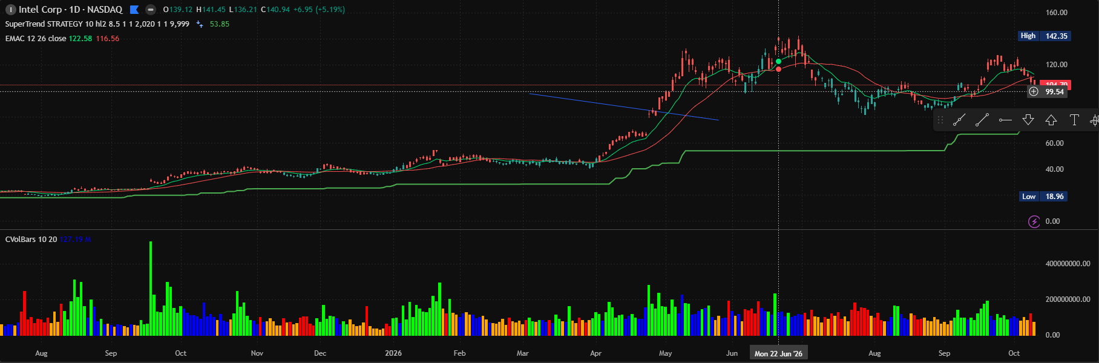Click the Intel Corp symbol logo icon

(10, 10)
